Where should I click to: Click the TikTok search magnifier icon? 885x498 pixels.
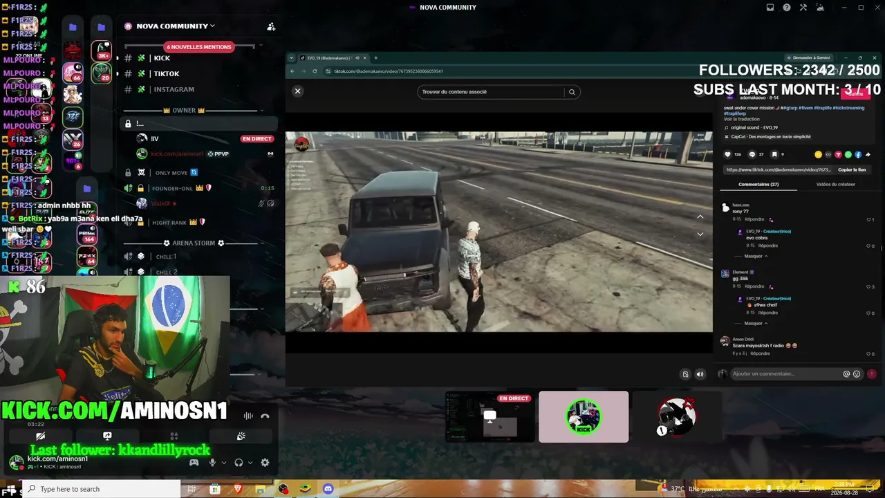point(572,92)
